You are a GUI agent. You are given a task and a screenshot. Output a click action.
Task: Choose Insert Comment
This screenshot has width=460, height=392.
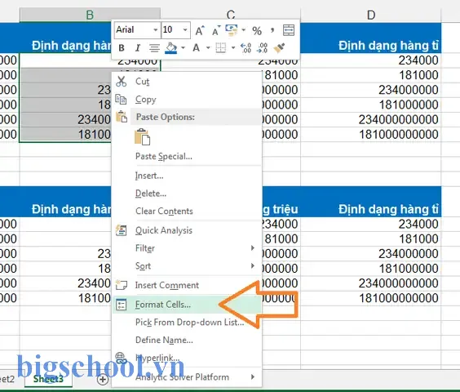click(187, 285)
